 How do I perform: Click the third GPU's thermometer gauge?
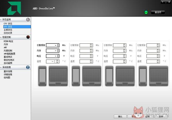click(x=109, y=76)
